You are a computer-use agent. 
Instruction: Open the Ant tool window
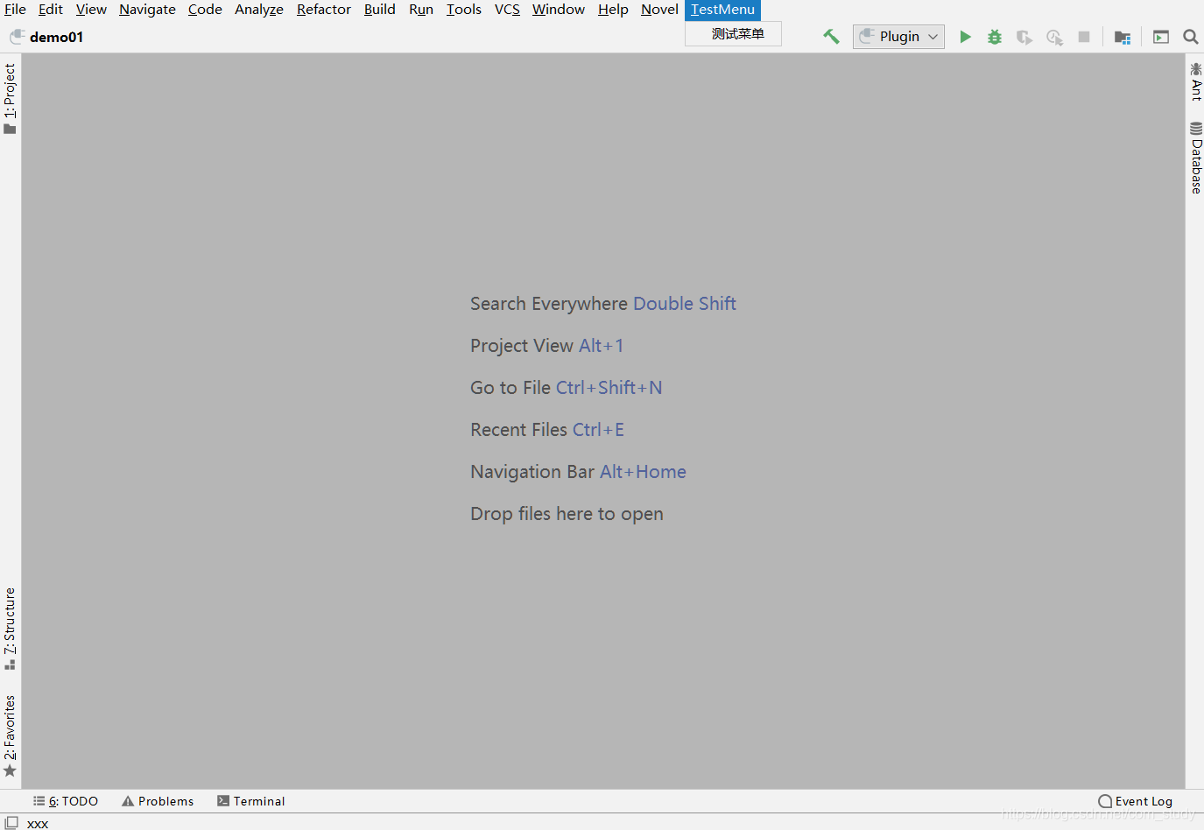click(x=1195, y=81)
